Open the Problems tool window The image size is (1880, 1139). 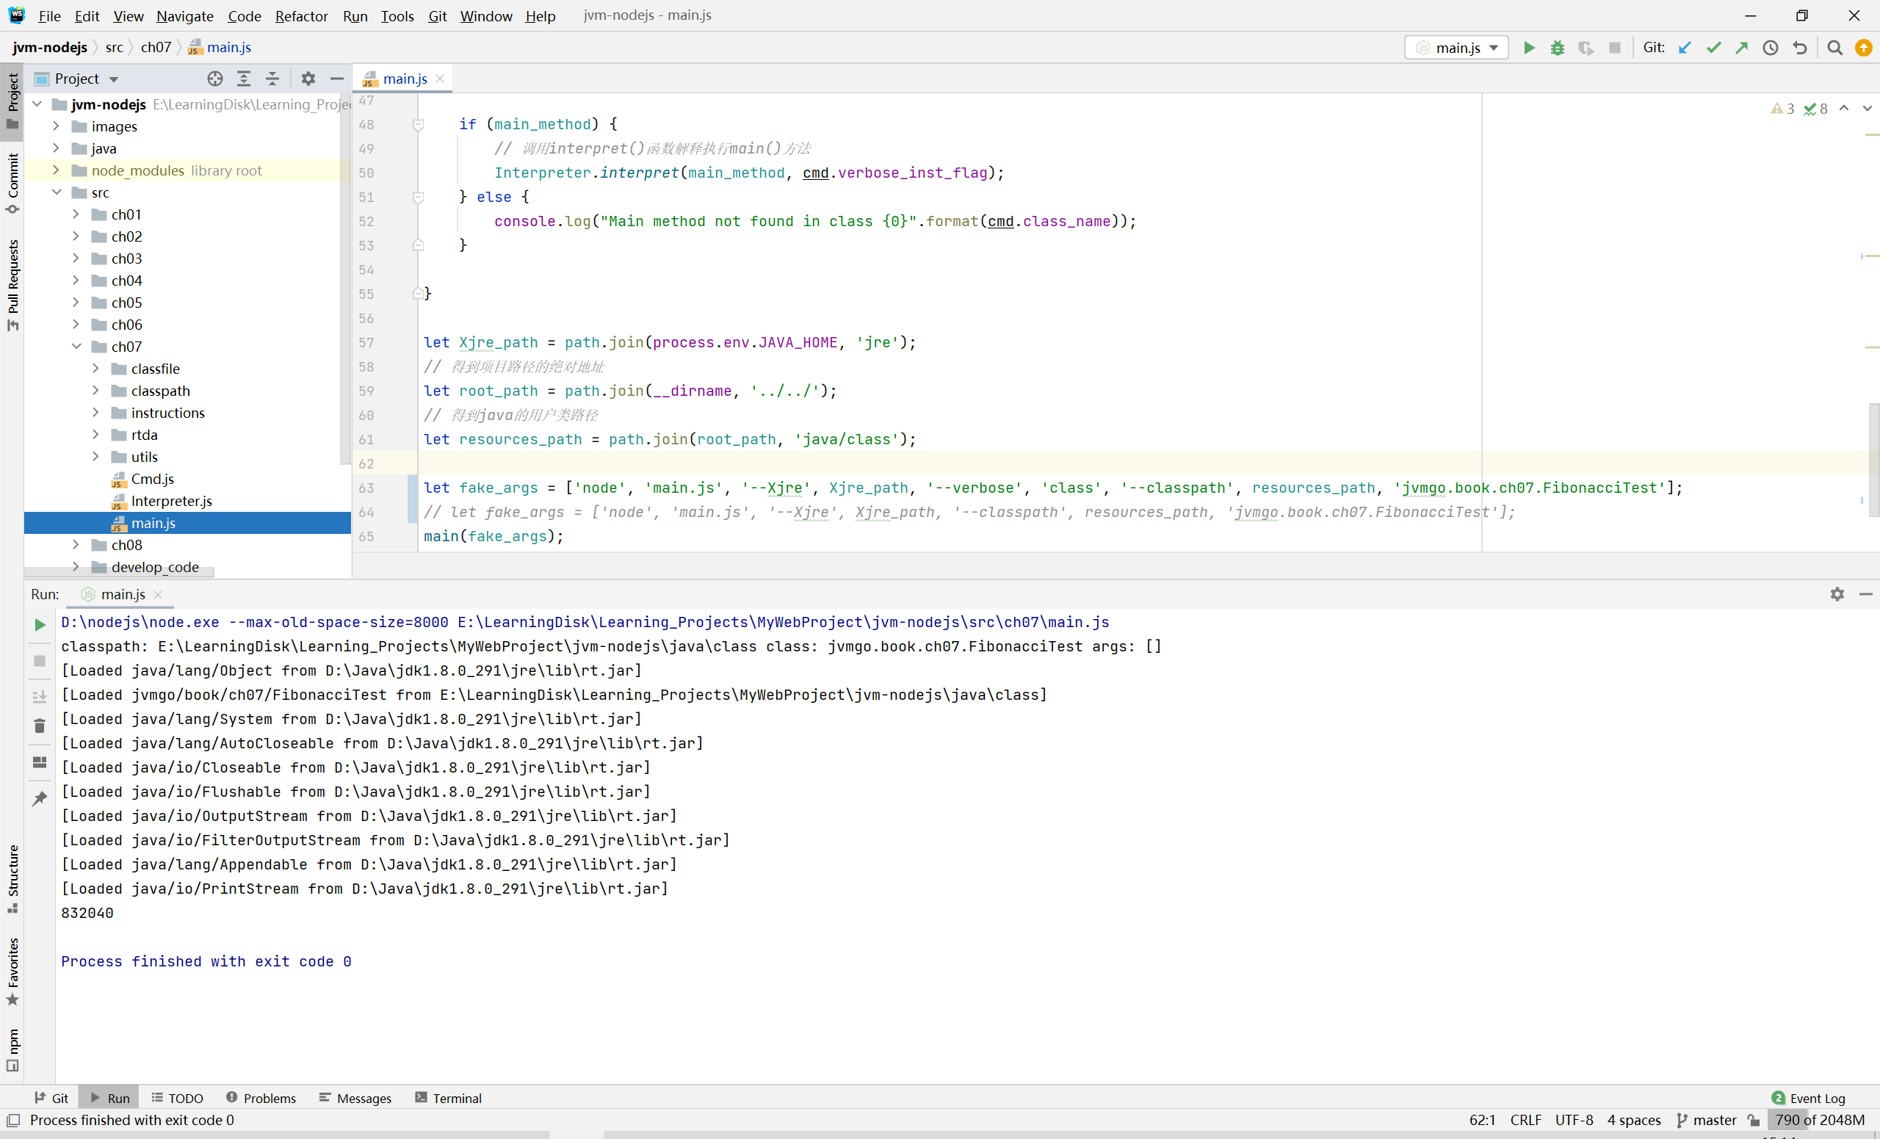[261, 1098]
